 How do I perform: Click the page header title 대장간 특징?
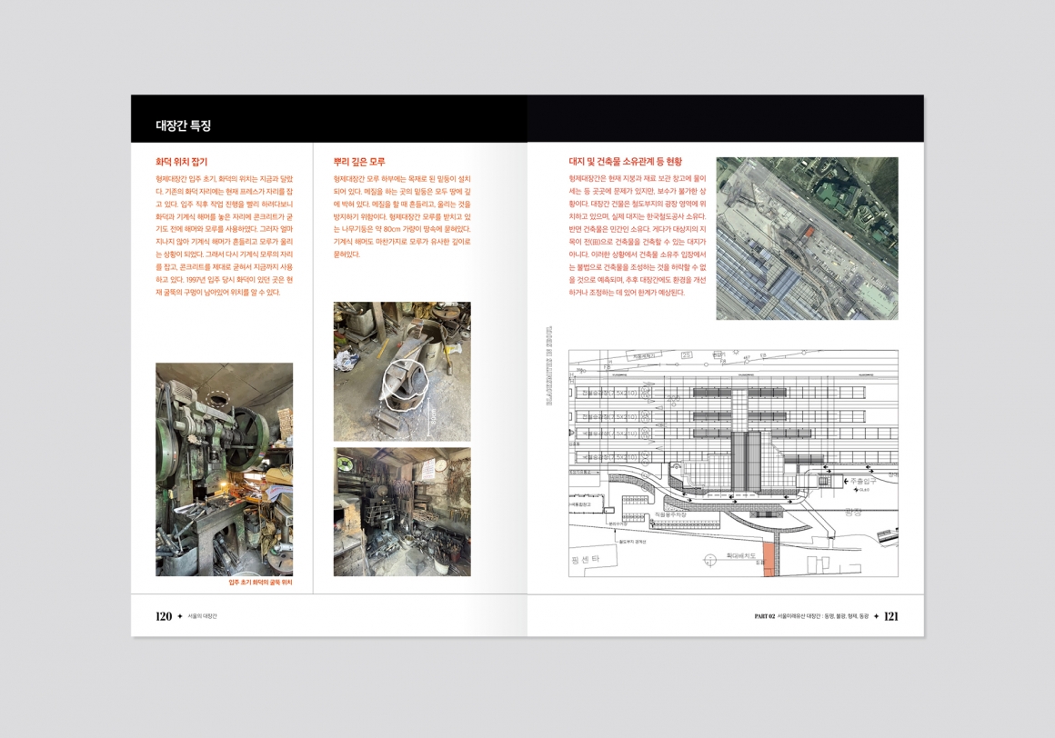[184, 125]
